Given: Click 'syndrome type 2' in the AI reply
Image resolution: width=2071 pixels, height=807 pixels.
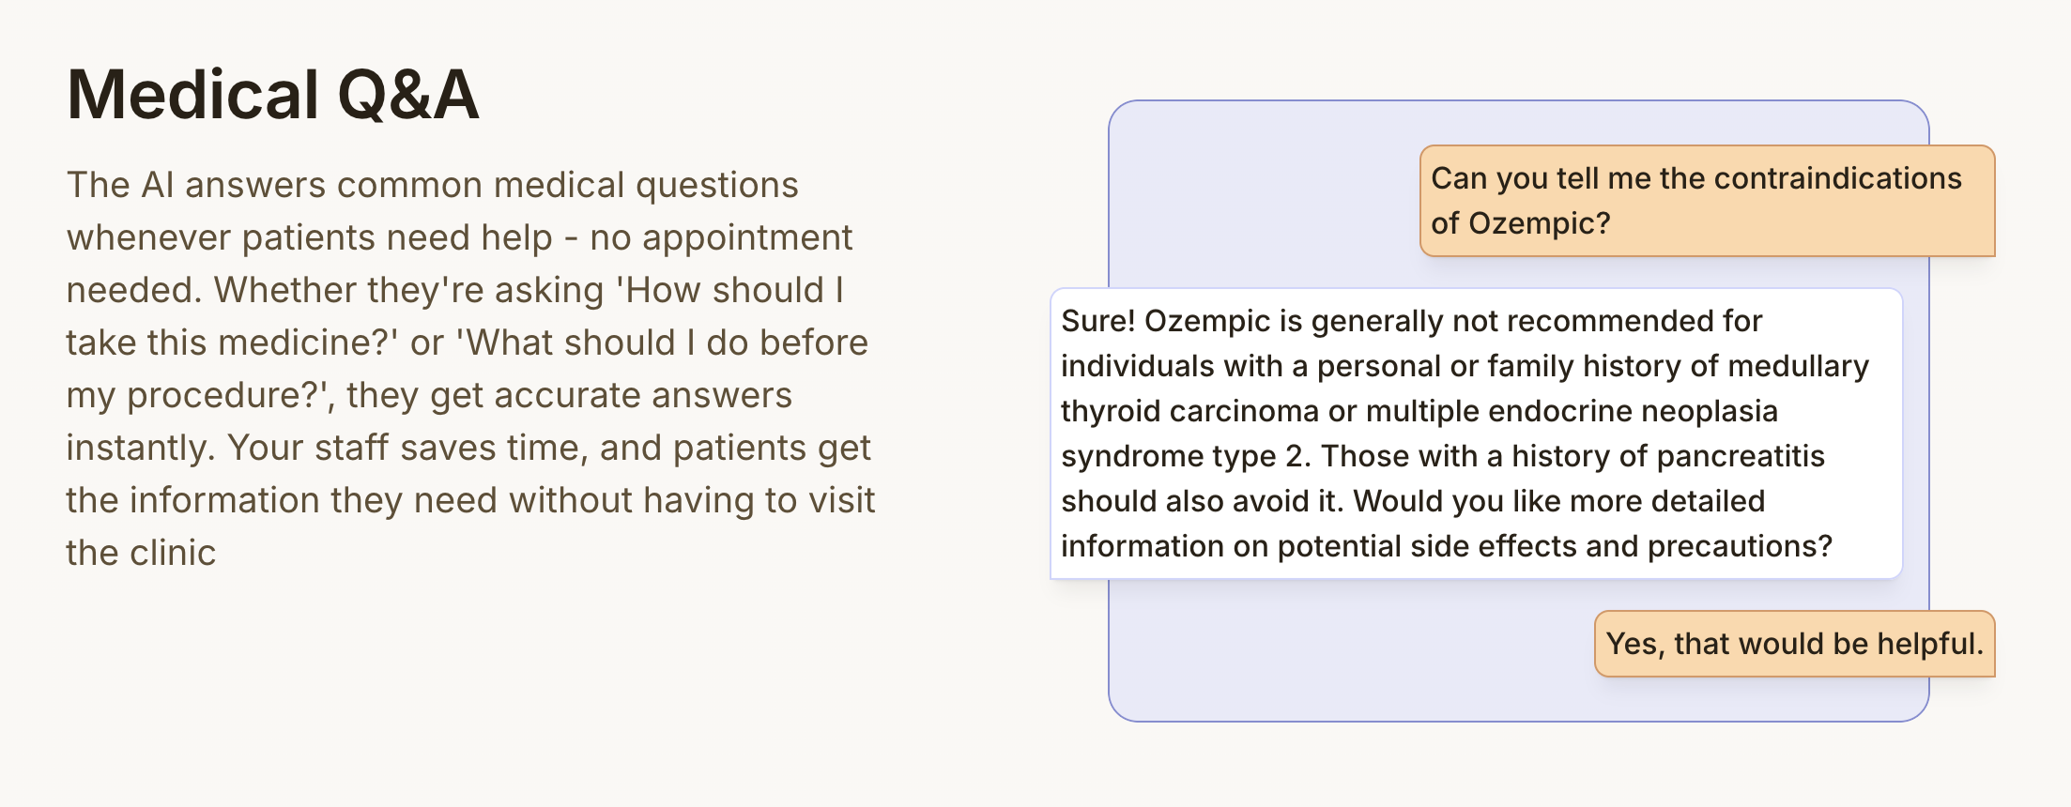Looking at the screenshot, I should [x=1185, y=456].
